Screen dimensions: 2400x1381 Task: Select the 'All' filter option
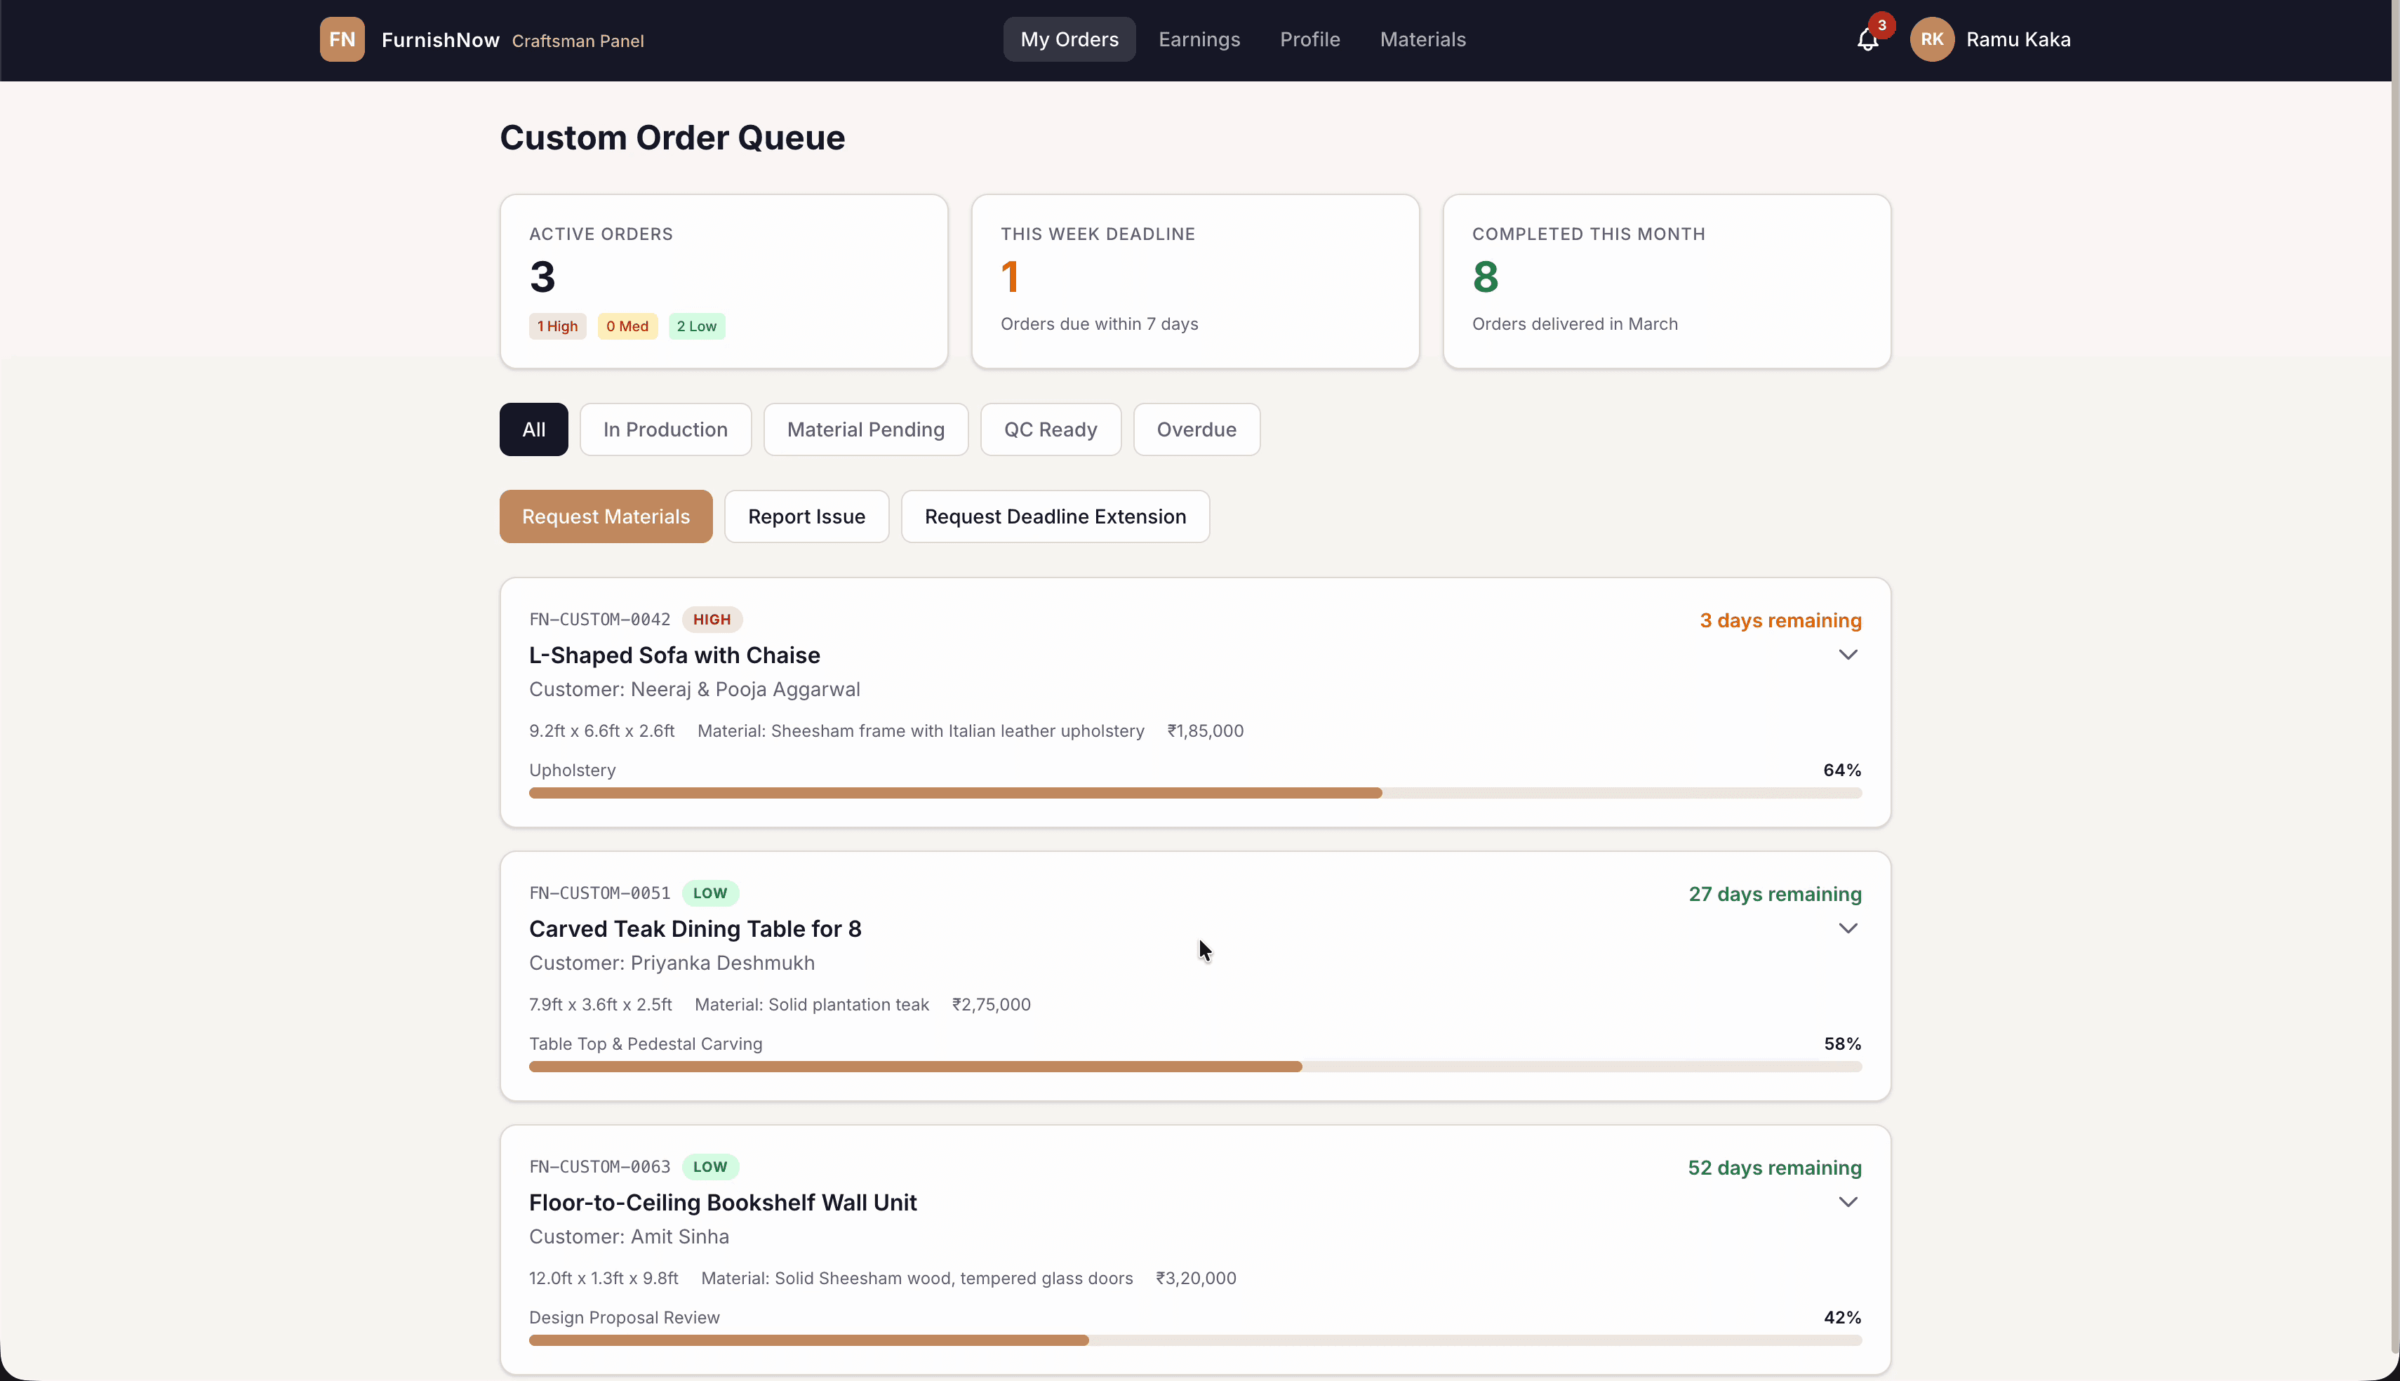[x=533, y=429]
